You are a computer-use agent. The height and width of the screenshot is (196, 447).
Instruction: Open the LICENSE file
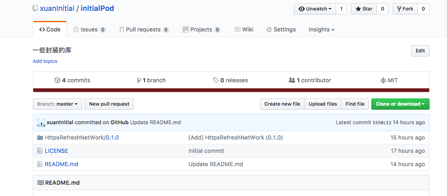(56, 151)
